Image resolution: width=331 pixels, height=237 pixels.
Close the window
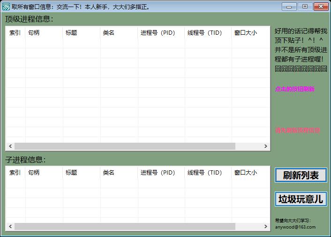[x=321, y=7]
